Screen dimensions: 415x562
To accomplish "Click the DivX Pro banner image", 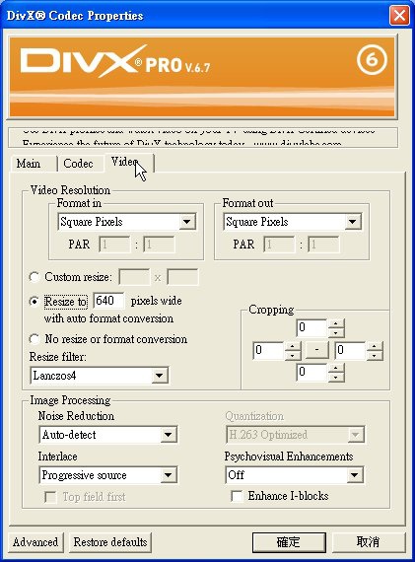I will point(202,77).
